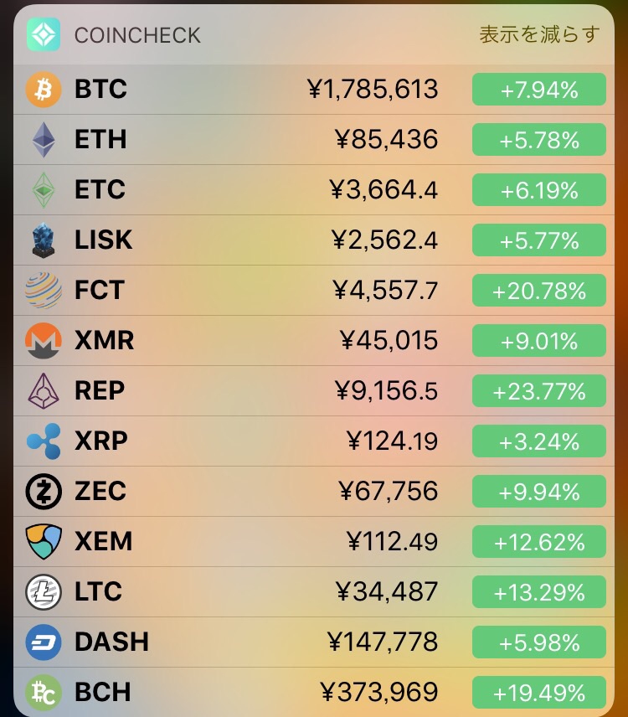Viewport: 628px width, 717px height.
Task: Tap the FCT +20.78% change badge
Action: coord(539,291)
